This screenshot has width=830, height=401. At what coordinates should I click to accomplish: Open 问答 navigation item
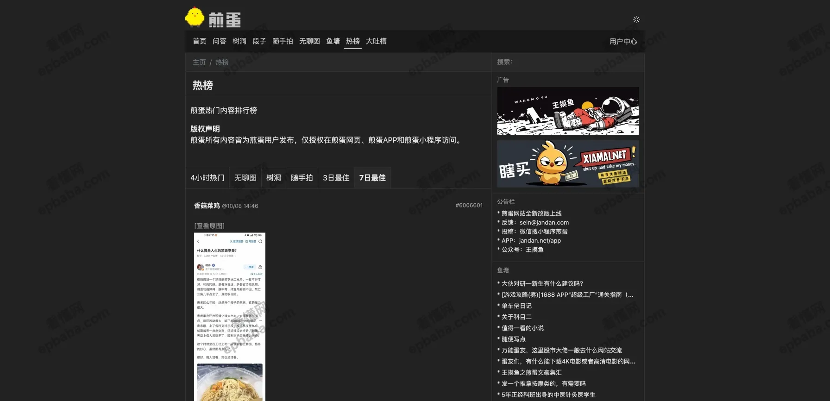(220, 41)
